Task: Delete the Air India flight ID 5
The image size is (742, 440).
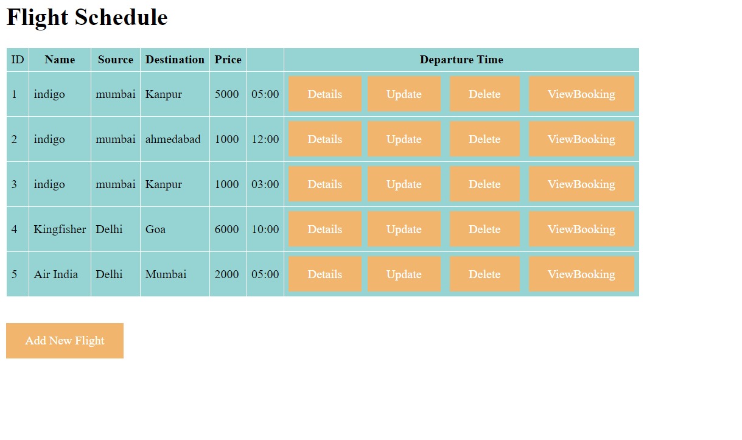Action: pos(484,274)
